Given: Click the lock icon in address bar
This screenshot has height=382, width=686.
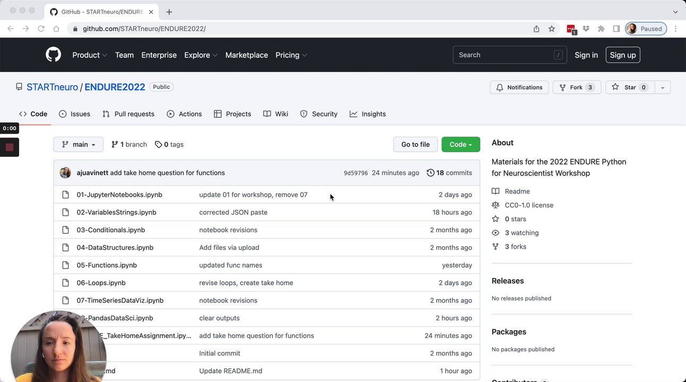Looking at the screenshot, I should (76, 29).
